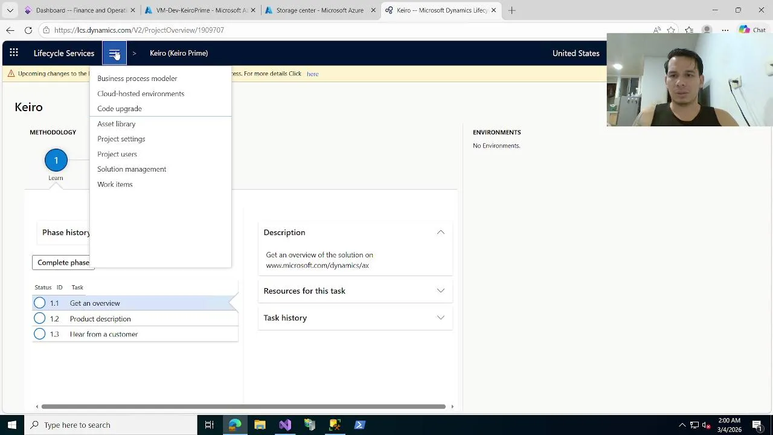The image size is (773, 435).
Task: Click the Phase history heading
Action: coord(66,233)
